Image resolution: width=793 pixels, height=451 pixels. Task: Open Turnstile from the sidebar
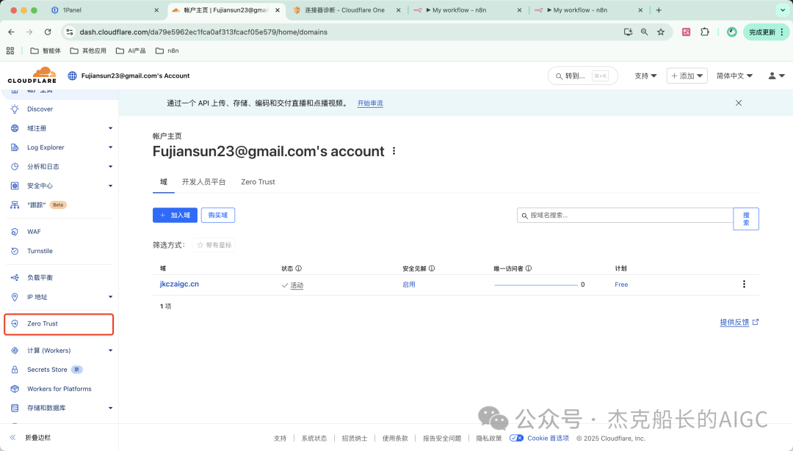click(x=40, y=251)
